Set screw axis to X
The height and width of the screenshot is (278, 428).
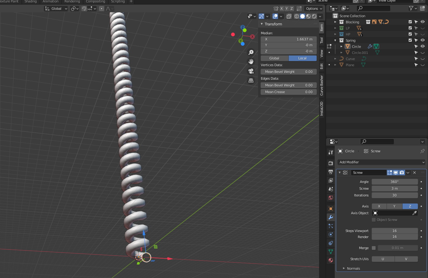coord(379,206)
